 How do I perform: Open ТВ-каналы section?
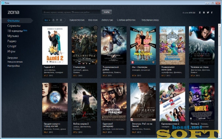15,31
